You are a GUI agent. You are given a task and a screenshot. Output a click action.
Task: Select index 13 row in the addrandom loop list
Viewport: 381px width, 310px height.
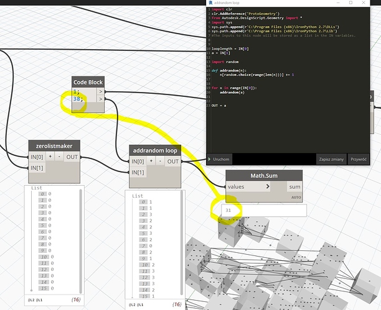[147, 284]
